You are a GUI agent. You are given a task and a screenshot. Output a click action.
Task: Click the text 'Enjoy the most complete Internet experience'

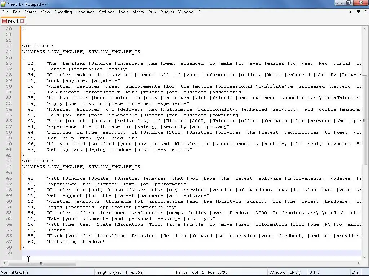[117, 103]
